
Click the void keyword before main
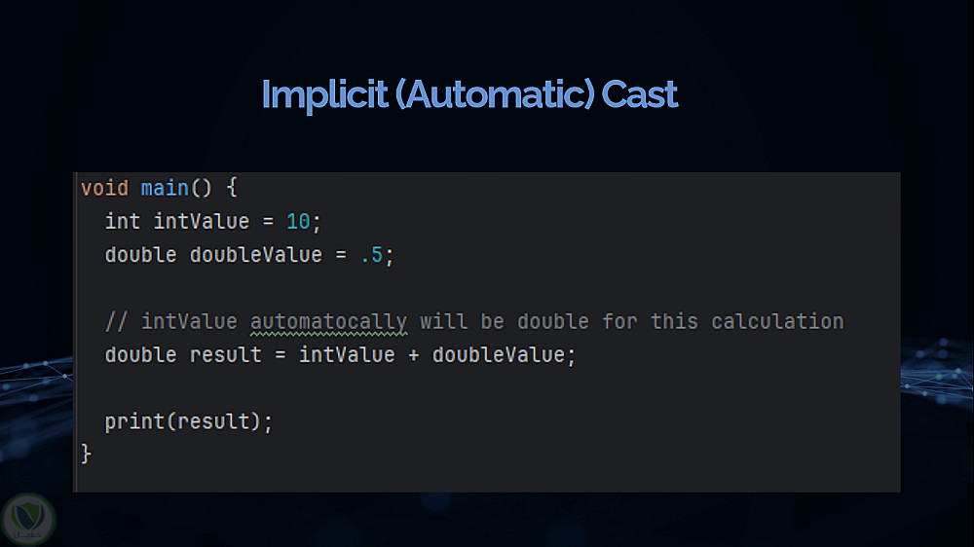click(104, 188)
